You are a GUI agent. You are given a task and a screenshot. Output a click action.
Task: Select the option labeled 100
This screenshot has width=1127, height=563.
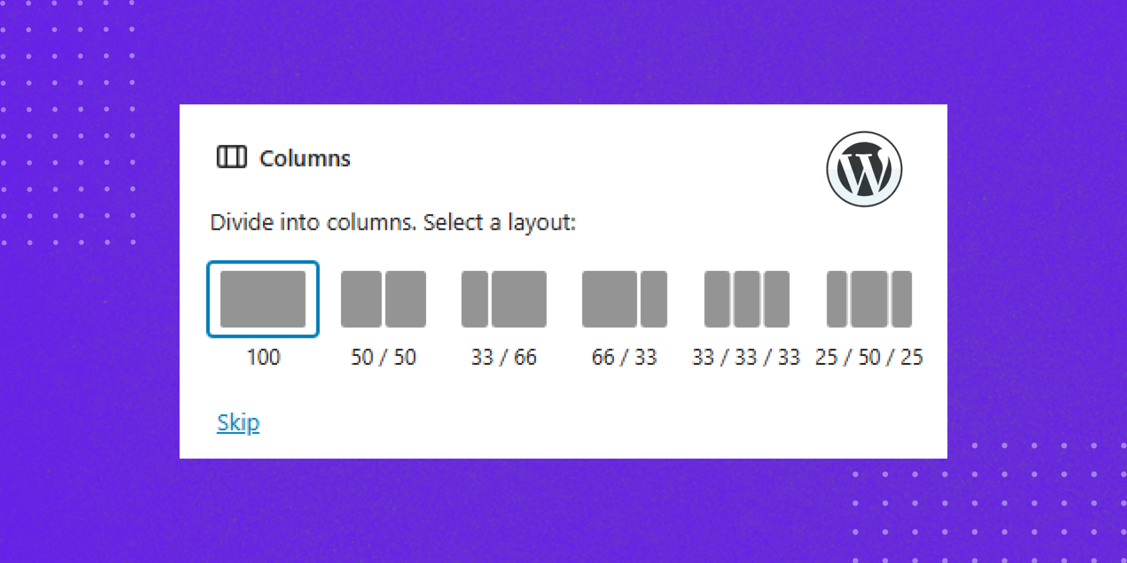pos(264,357)
